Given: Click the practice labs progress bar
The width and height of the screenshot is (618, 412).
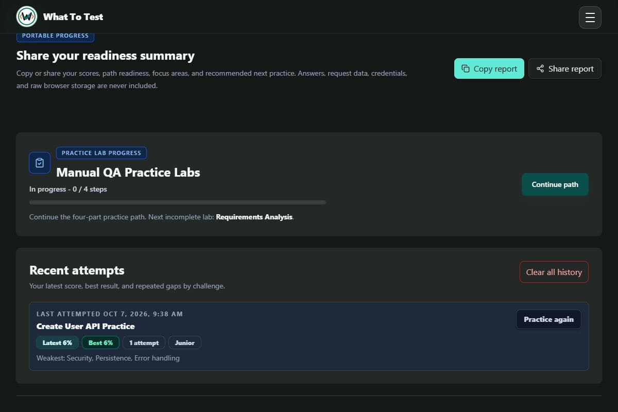Looking at the screenshot, I should pyautogui.click(x=178, y=202).
